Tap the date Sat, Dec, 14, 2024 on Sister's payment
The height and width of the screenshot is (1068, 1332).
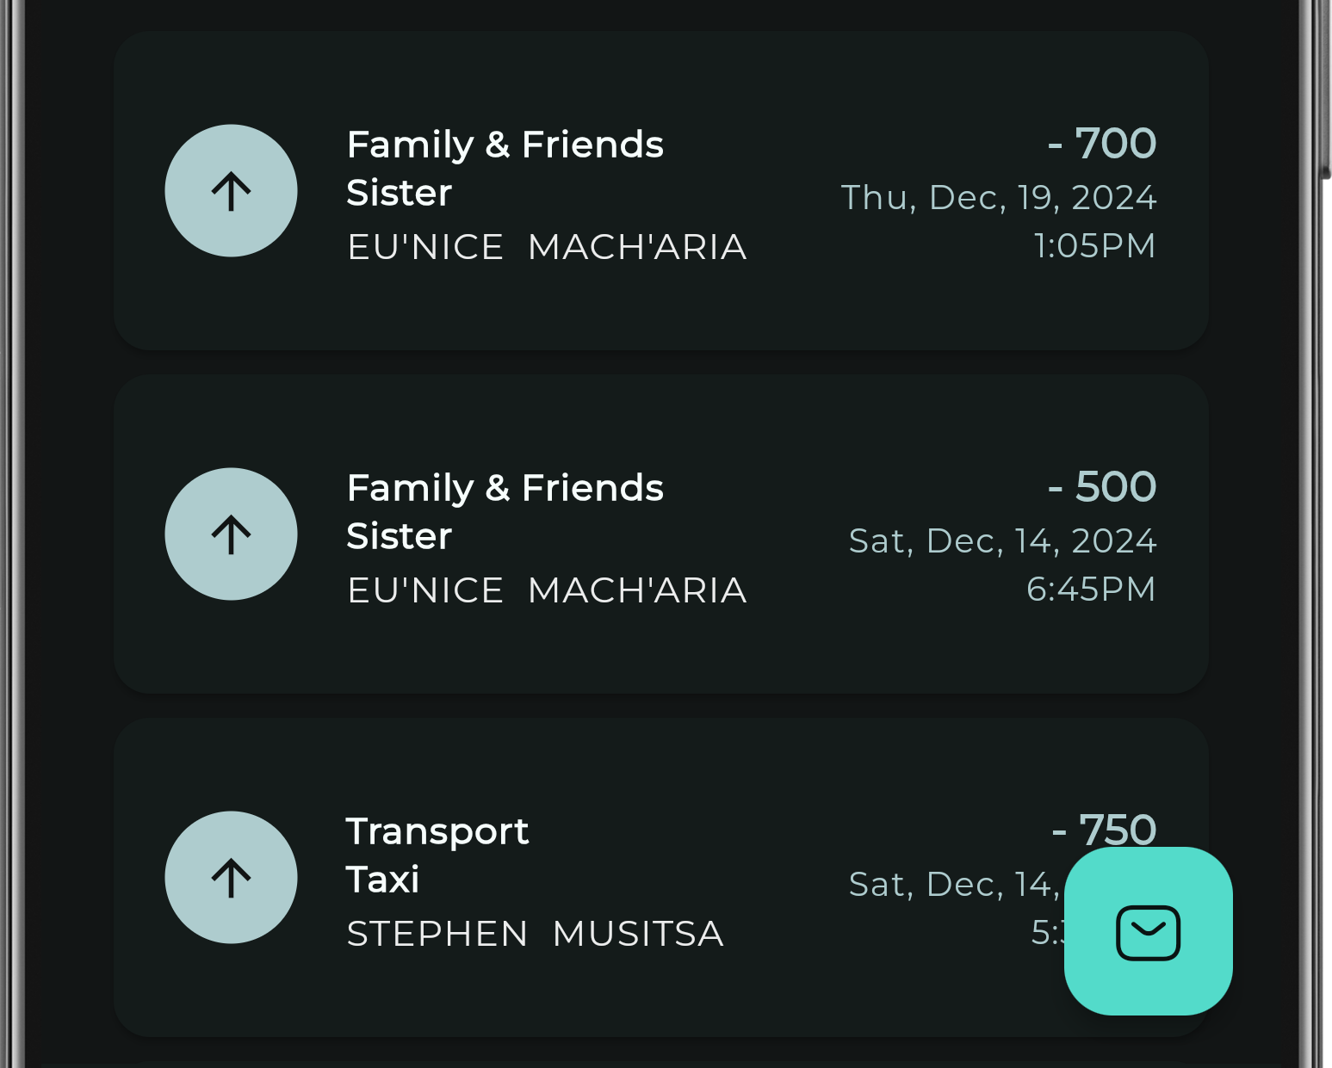coord(1002,540)
